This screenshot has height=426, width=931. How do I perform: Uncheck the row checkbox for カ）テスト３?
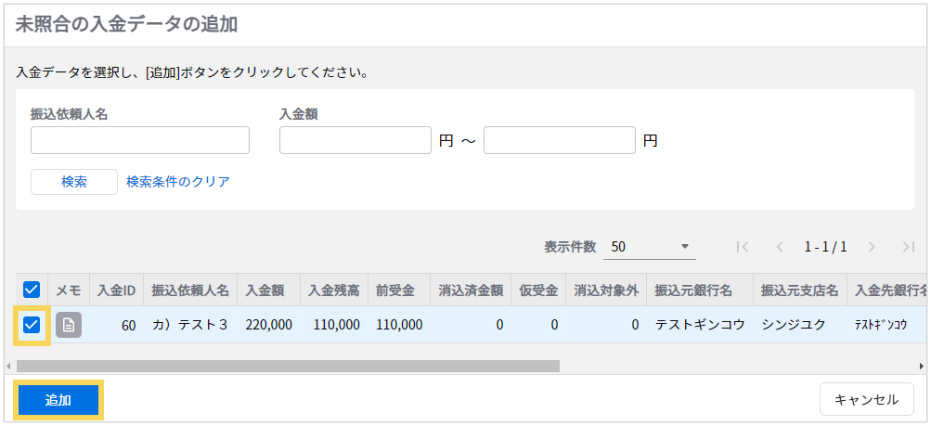click(x=32, y=325)
